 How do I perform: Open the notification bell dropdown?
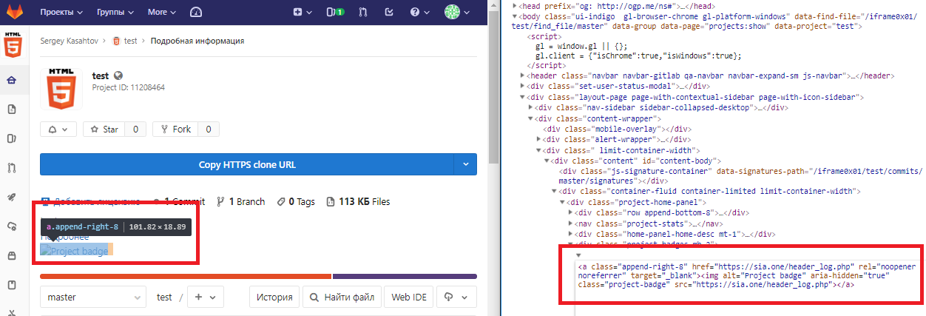(x=58, y=129)
